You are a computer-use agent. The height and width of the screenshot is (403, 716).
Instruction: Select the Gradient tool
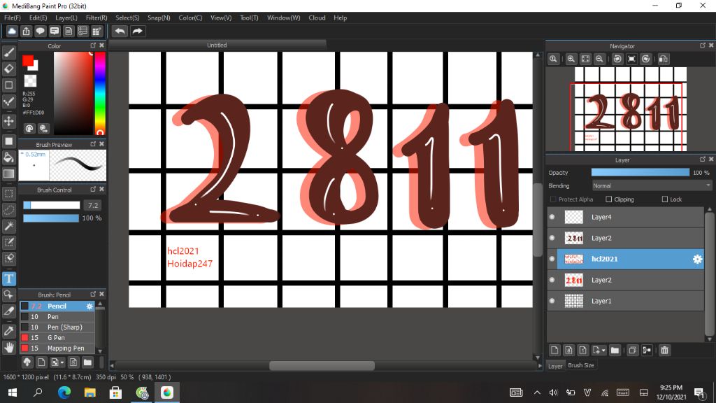pos(8,174)
